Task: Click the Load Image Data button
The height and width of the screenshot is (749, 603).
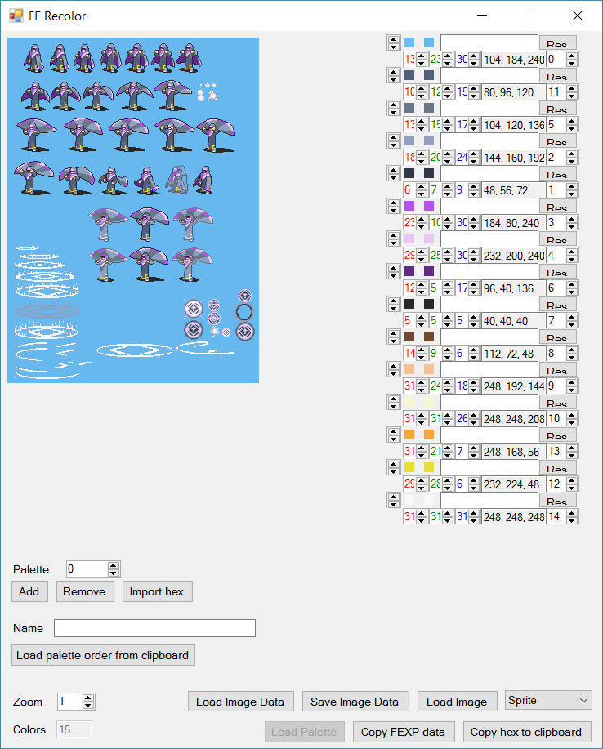Action: tap(240, 702)
